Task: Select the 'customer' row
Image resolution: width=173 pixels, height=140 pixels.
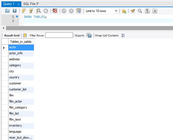Action: (x=21, y=84)
